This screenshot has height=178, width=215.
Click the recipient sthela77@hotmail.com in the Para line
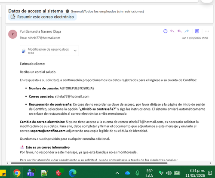(x=44, y=38)
